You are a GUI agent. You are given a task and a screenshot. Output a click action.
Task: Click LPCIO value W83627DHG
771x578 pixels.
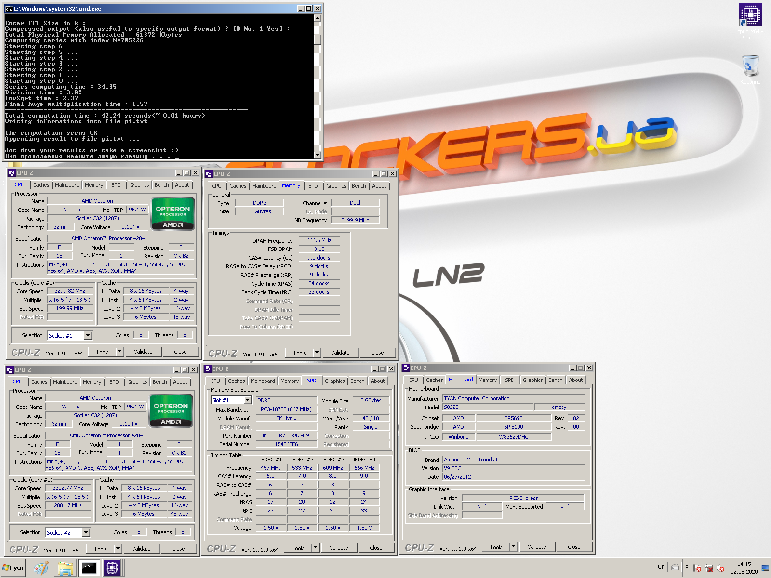pos(514,437)
